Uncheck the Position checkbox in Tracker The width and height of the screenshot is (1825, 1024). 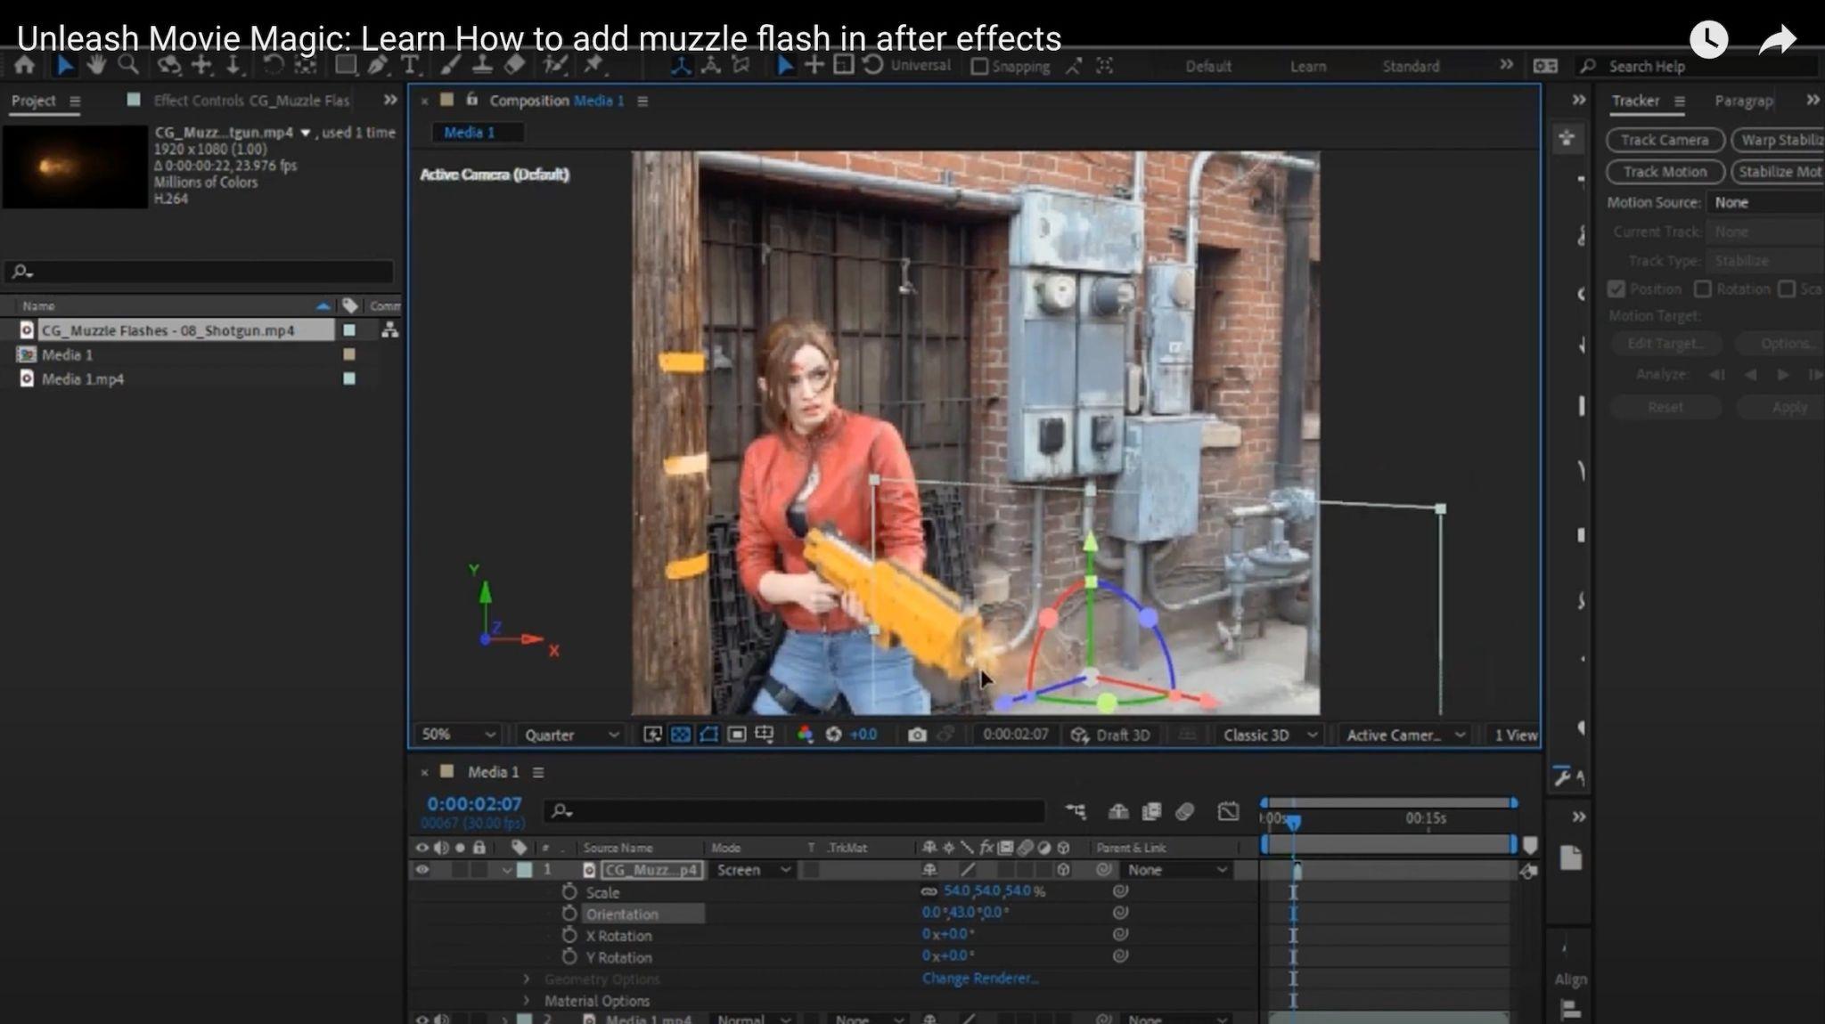pyautogui.click(x=1616, y=289)
